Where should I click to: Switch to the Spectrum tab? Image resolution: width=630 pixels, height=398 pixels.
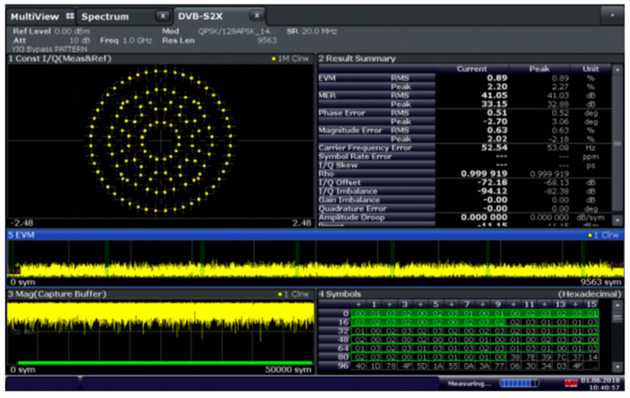[103, 16]
